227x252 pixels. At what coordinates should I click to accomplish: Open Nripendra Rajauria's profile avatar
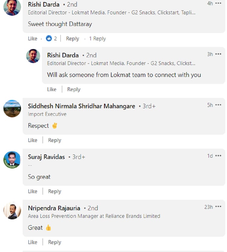[12, 210]
